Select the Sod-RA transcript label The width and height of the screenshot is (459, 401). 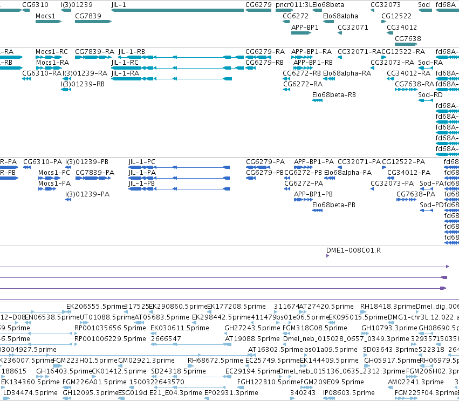(430, 63)
